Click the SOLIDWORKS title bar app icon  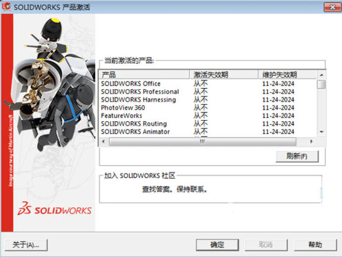point(7,7)
